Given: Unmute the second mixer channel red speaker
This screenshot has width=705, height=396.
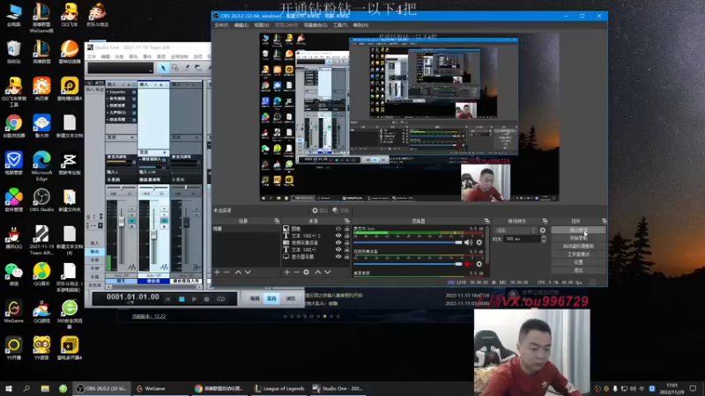Looking at the screenshot, I should pyautogui.click(x=469, y=264).
